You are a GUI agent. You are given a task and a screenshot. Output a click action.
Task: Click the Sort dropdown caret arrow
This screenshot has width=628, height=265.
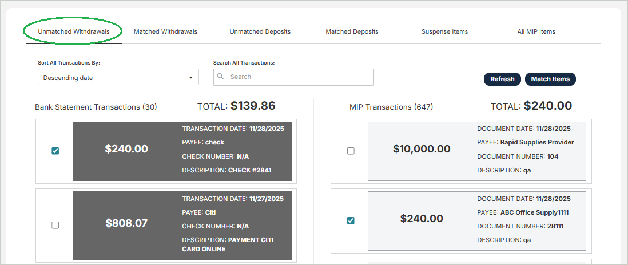[x=190, y=78]
